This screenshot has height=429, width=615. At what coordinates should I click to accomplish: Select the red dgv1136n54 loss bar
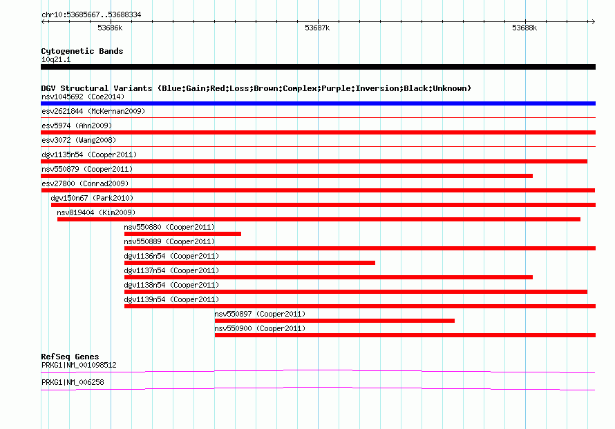(x=249, y=263)
